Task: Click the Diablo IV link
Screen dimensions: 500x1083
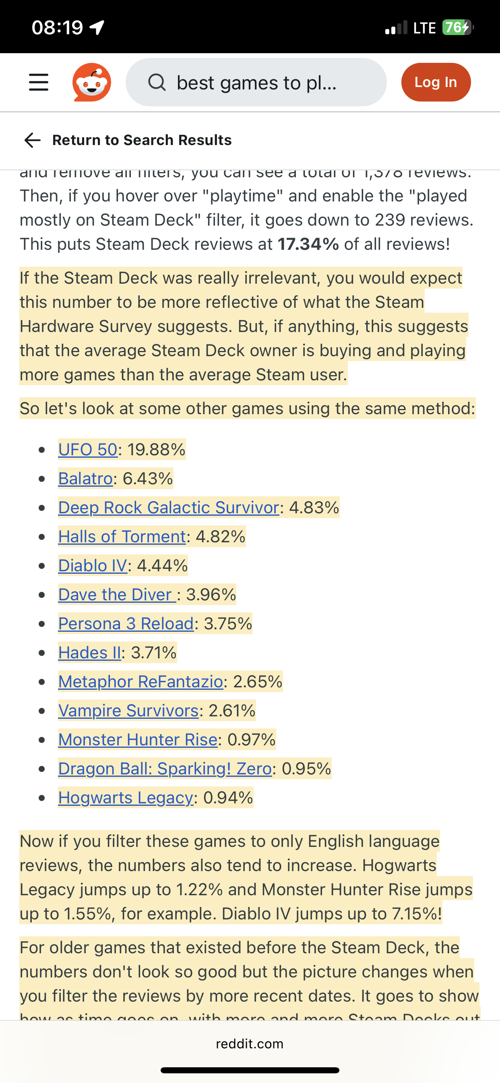Action: tap(93, 565)
